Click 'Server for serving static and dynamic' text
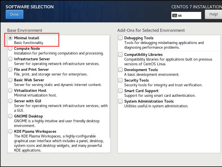This screenshot has width=222, height=167. (x=58, y=85)
